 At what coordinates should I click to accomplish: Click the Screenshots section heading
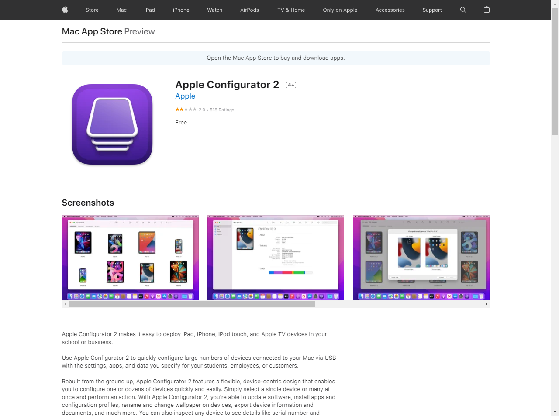[x=88, y=203]
